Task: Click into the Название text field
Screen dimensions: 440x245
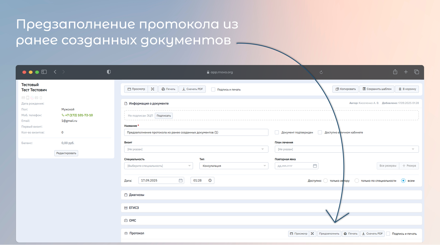Action: 196,132
